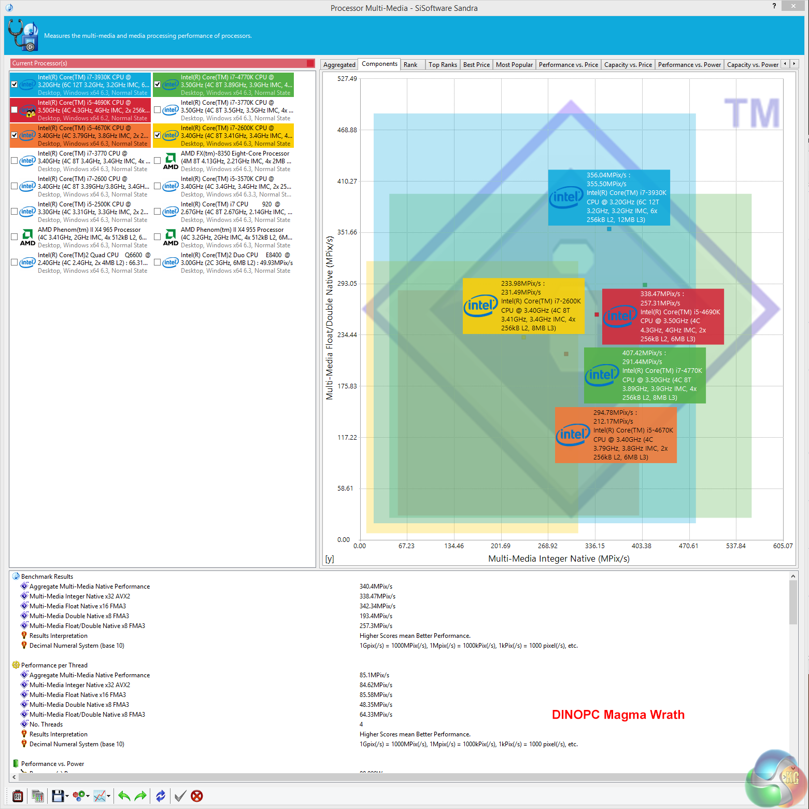Click the Intel logo beside i7 920
The width and height of the screenshot is (809, 809).
[x=171, y=212]
